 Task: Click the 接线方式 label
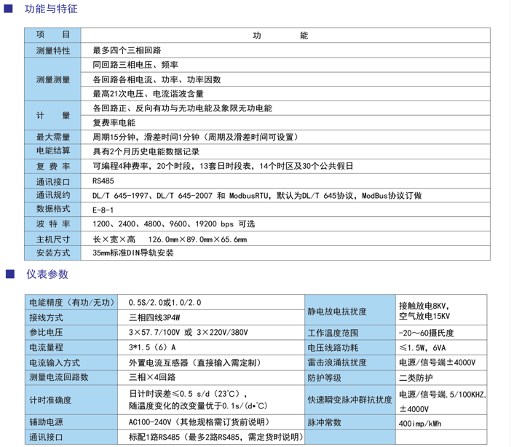click(46, 317)
